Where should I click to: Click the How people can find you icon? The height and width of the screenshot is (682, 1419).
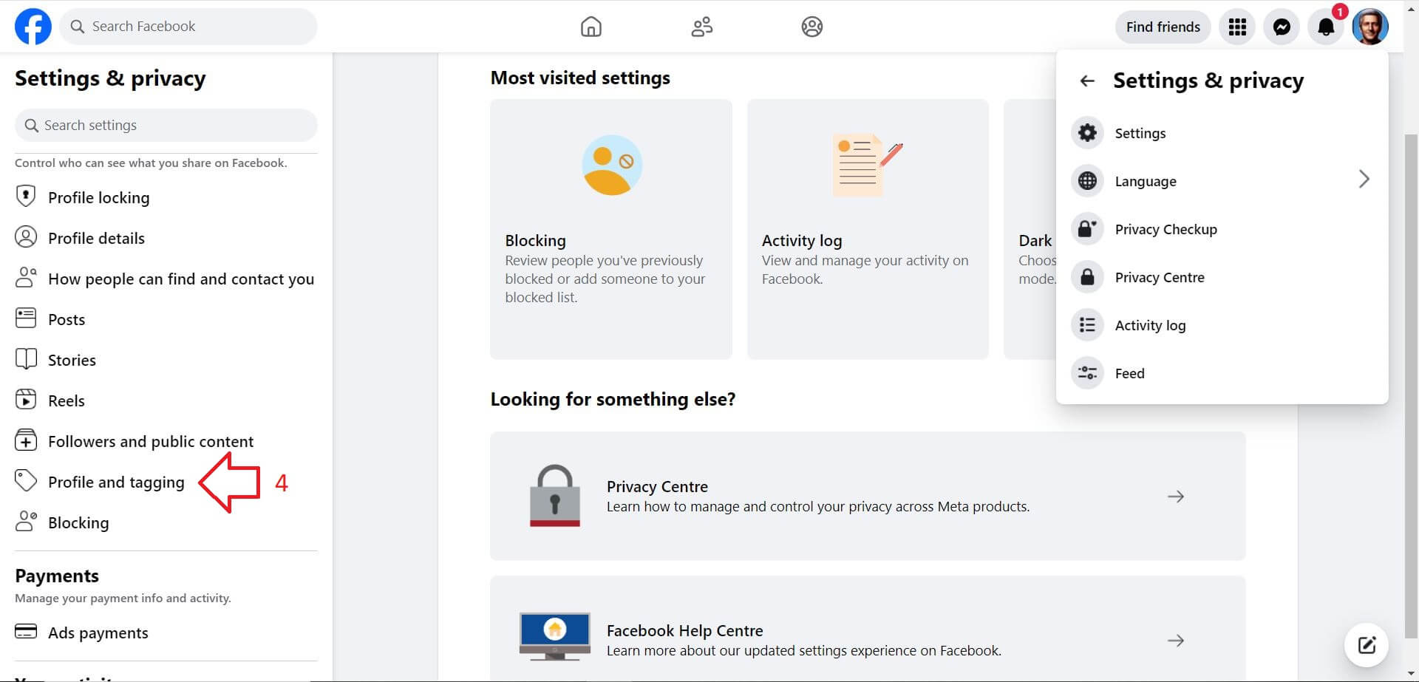pyautogui.click(x=26, y=278)
